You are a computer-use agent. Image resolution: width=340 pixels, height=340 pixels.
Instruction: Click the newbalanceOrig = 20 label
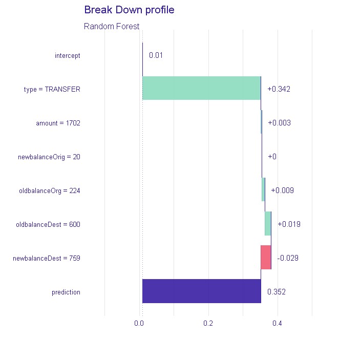tap(49, 157)
